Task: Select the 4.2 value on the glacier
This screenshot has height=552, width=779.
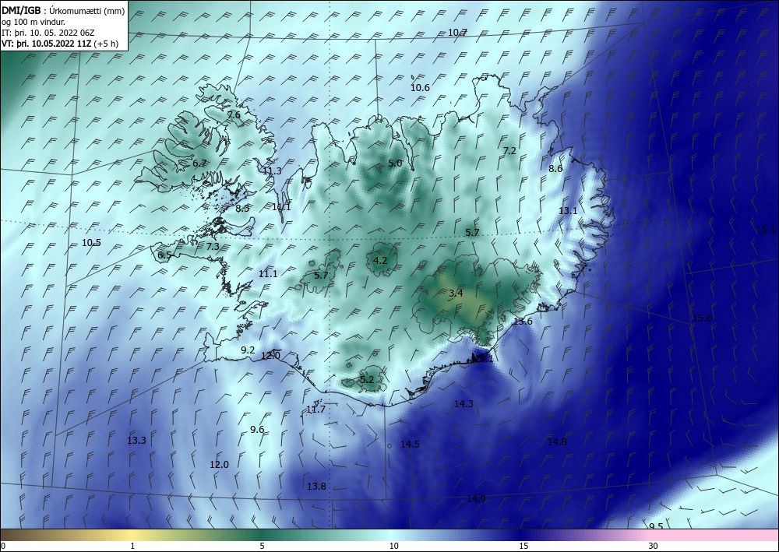Action: pyautogui.click(x=380, y=260)
